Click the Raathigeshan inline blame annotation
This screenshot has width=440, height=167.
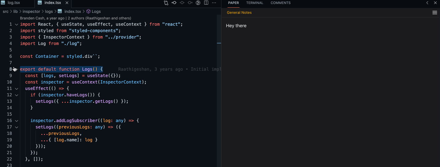[x=169, y=69]
